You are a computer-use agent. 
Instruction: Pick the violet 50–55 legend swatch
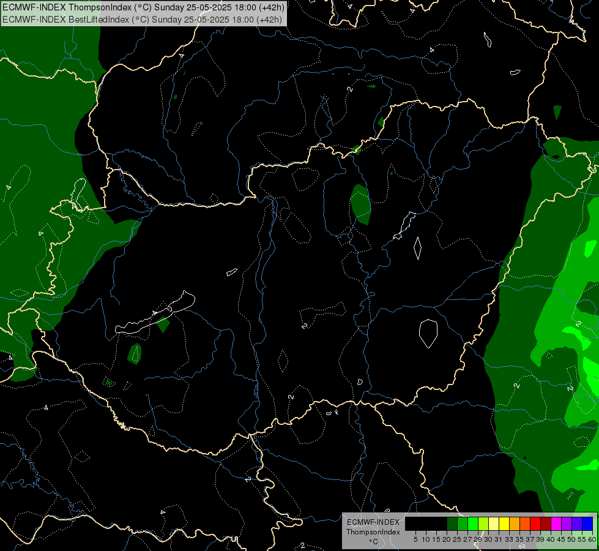(577, 524)
